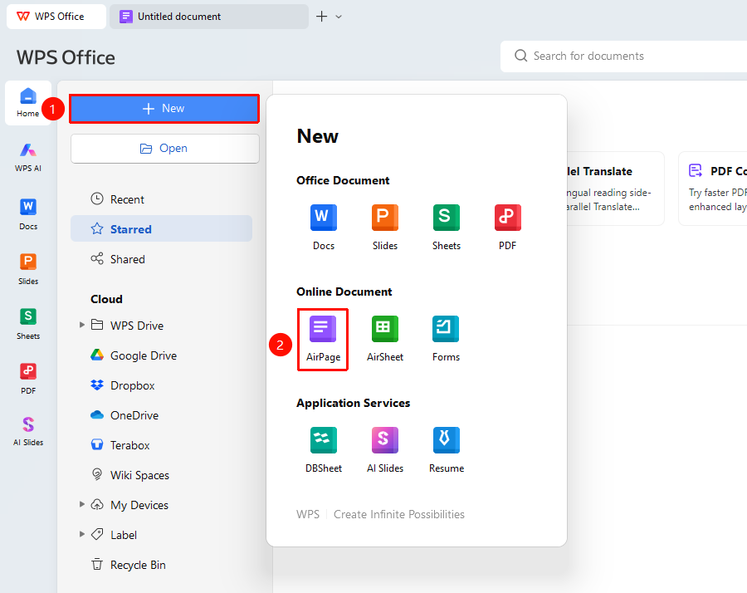747x593 pixels.
Task: Create a new Docs document in New panel
Action: coord(324,228)
